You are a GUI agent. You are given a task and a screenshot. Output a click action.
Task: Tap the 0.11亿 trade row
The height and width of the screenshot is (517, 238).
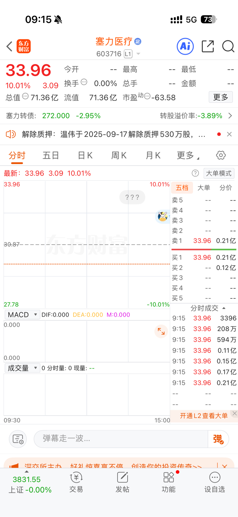[204, 350]
